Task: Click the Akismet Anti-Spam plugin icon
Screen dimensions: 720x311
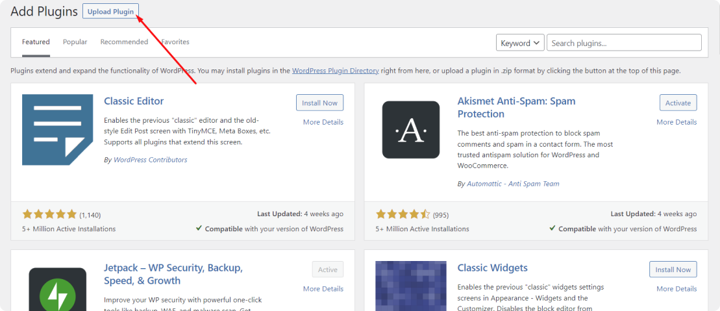Action: (x=410, y=130)
